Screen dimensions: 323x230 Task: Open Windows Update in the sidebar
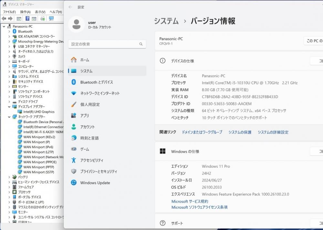coord(95,183)
